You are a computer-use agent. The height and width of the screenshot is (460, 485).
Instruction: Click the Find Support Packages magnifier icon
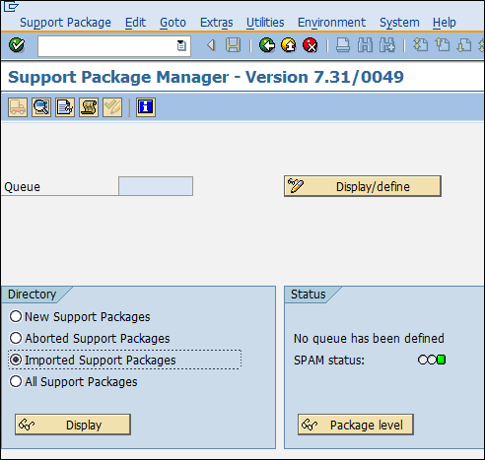pyautogui.click(x=41, y=107)
